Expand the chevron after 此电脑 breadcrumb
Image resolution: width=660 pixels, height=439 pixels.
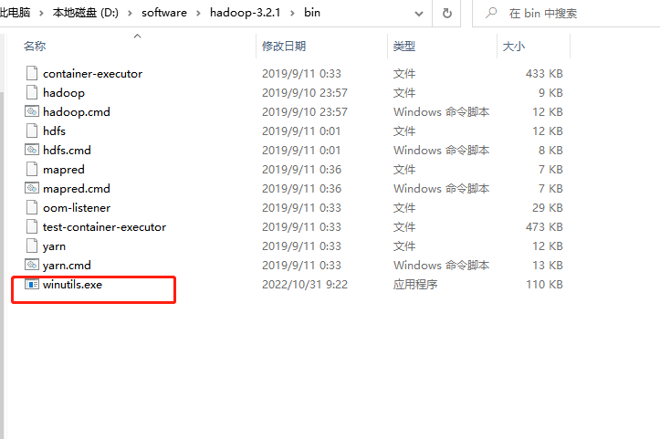click(41, 14)
